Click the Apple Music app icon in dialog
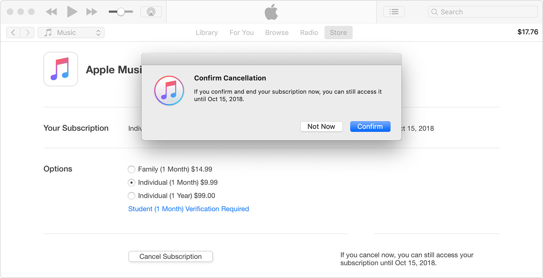 [169, 91]
